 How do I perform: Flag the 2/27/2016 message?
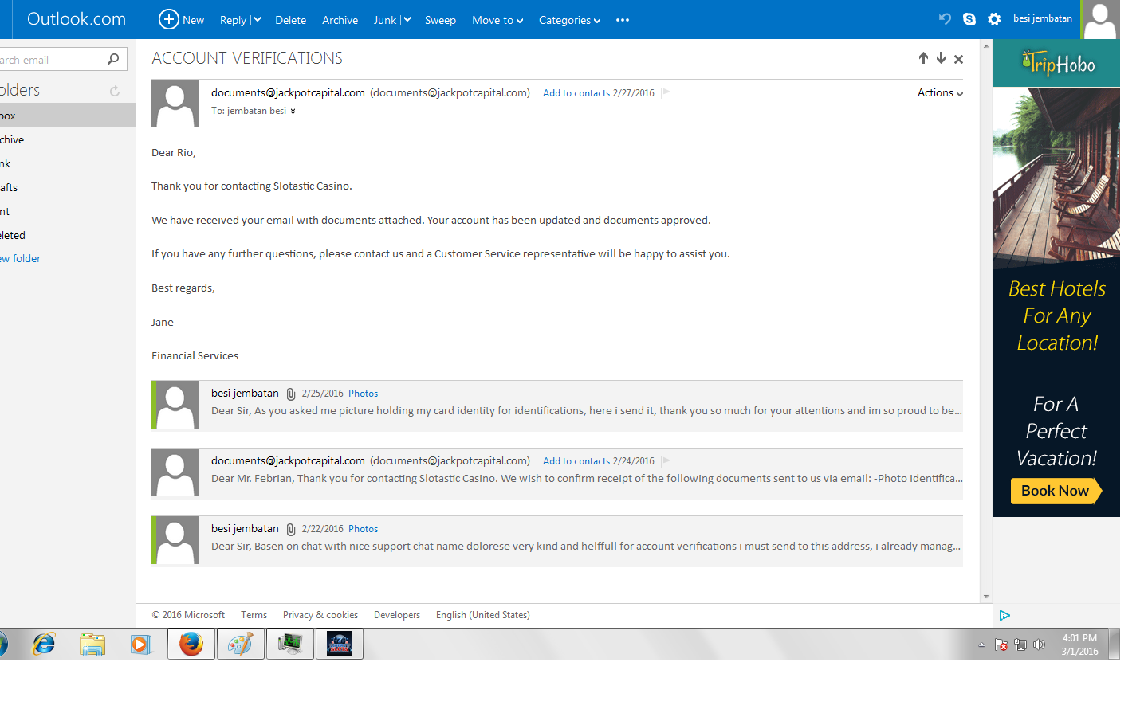[x=666, y=92]
